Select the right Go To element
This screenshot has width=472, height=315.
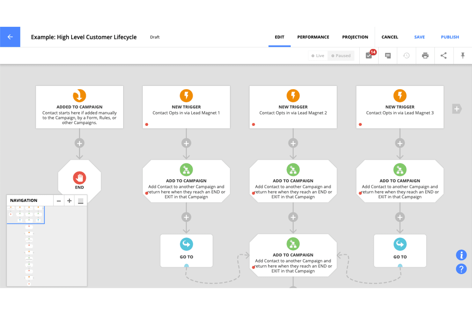(400, 251)
